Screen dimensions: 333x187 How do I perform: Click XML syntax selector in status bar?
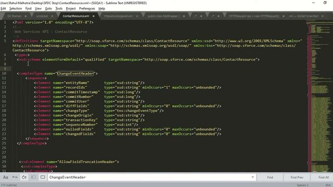tap(328, 185)
